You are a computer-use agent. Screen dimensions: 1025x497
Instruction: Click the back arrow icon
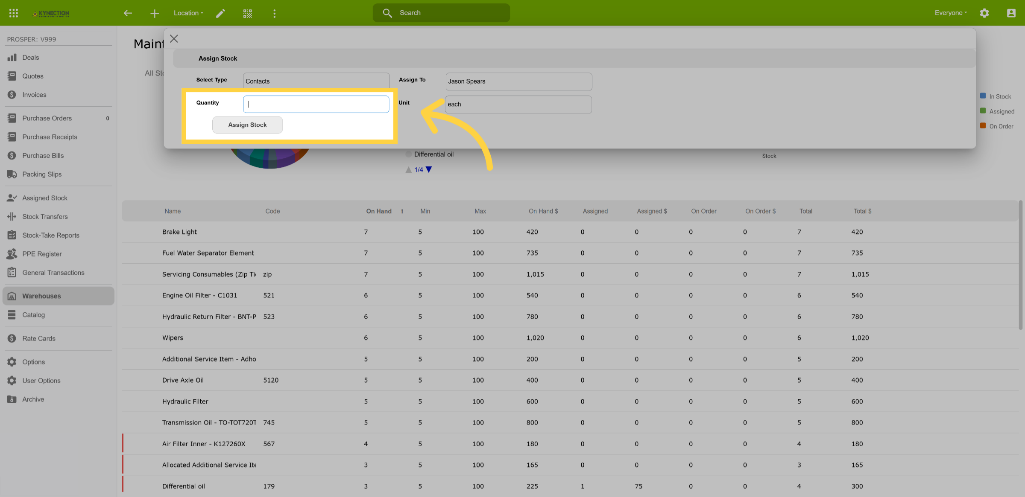point(128,13)
